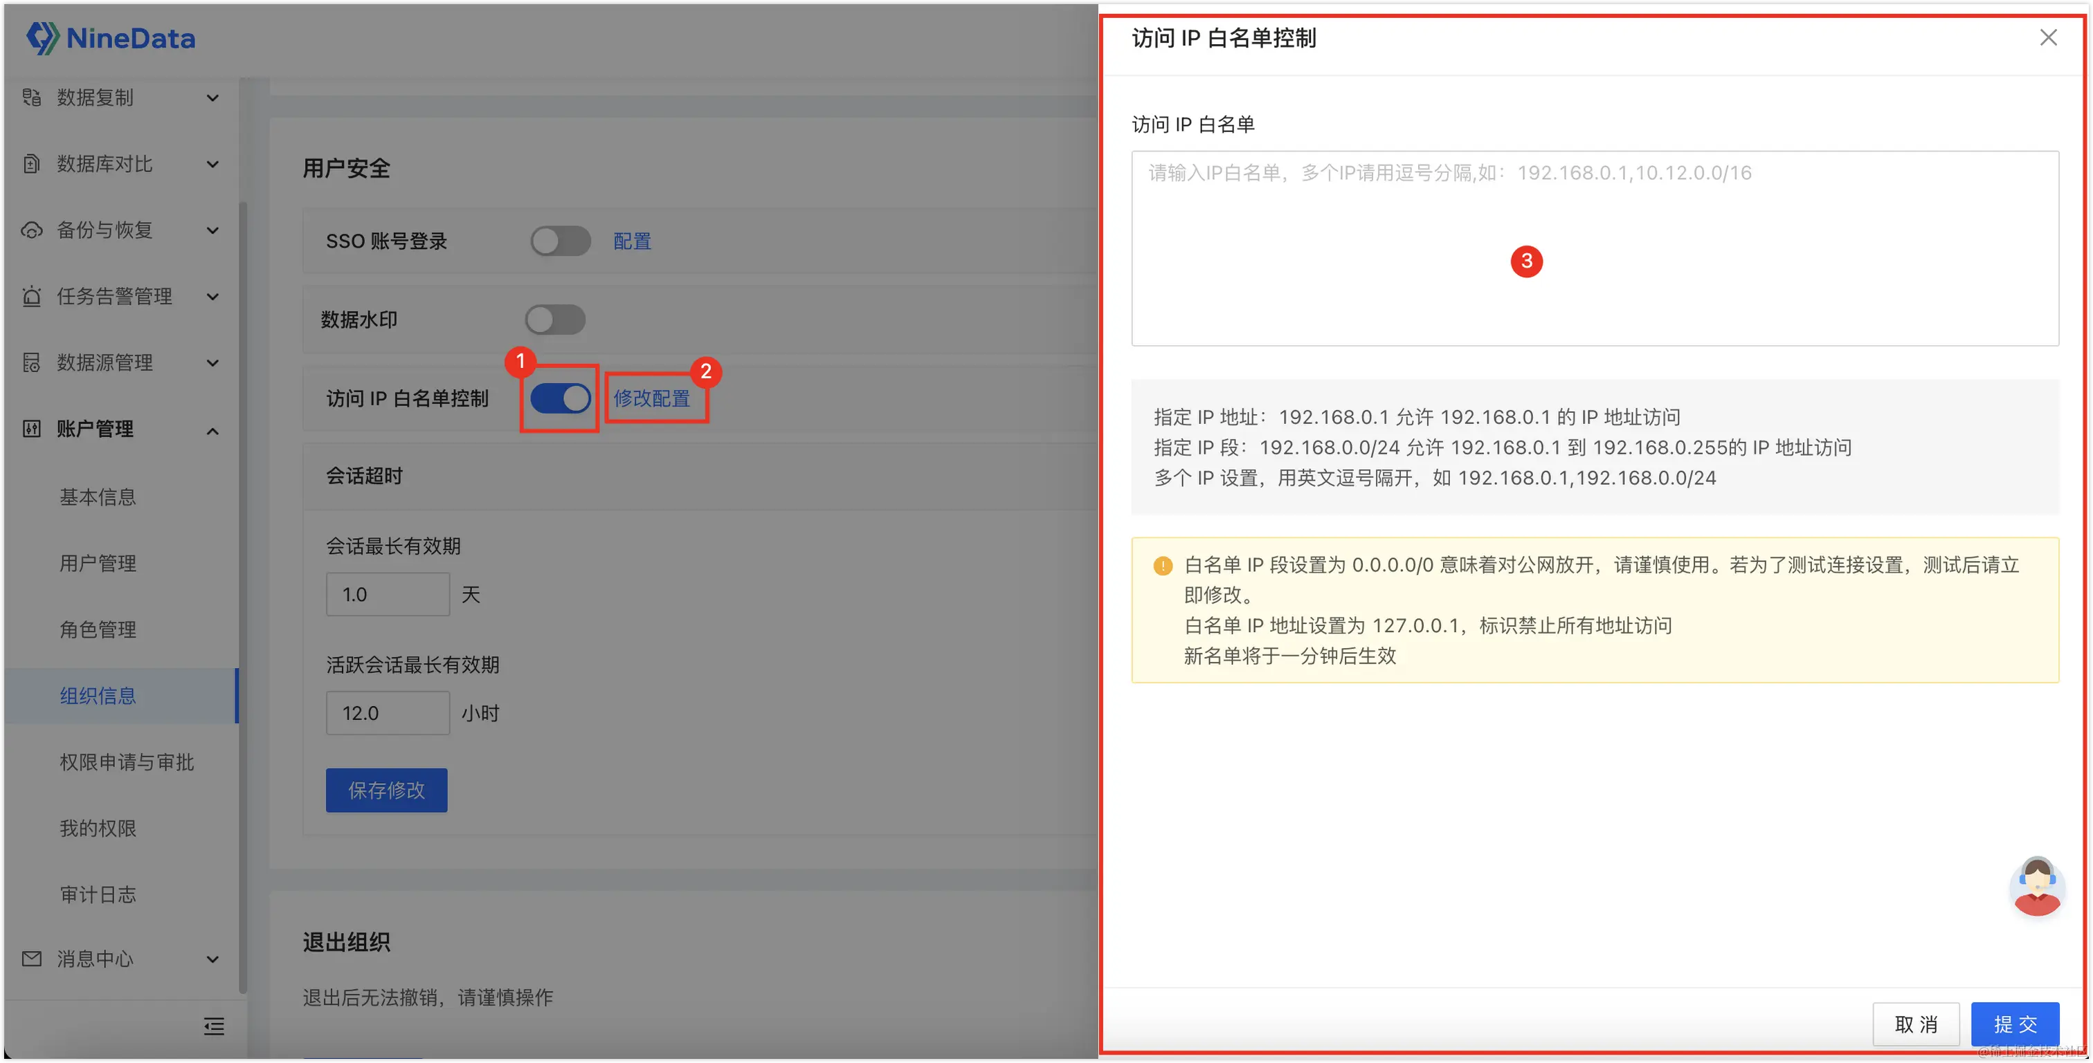Expand the 数据复制 menu chevron
This screenshot has width=2093, height=1063.
213,98
